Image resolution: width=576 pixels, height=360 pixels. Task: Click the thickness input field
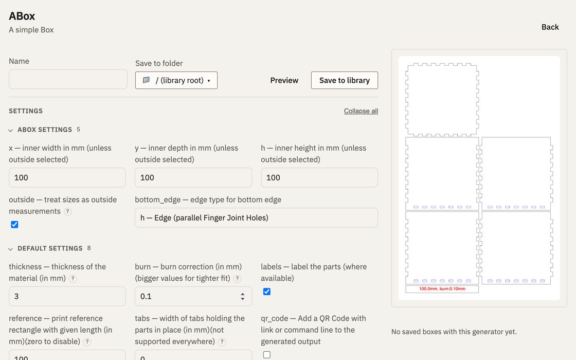67,296
